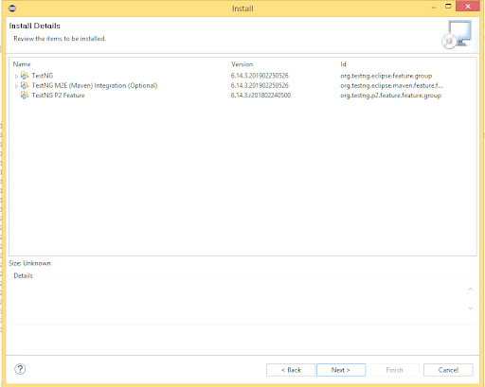
Task: Open help with the question mark icon
Action: click(x=20, y=369)
